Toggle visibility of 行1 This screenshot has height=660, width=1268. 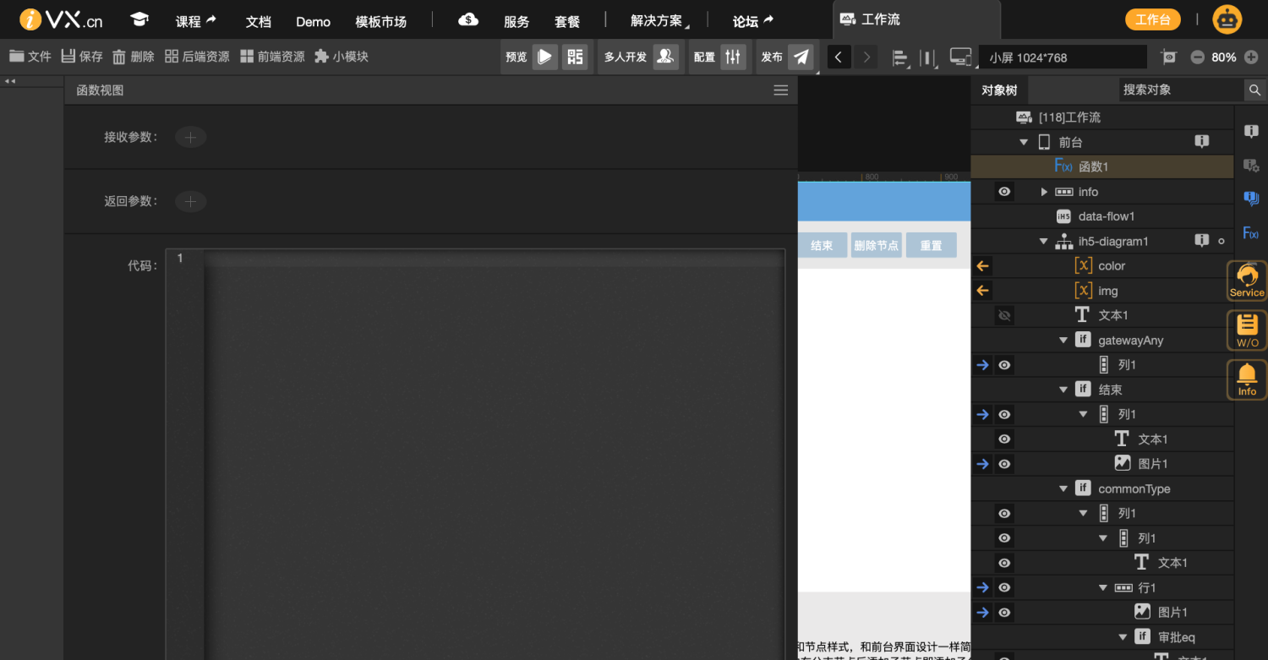[1004, 587]
